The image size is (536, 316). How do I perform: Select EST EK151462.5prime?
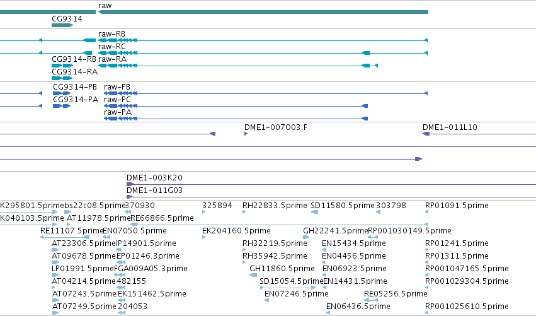(152, 294)
